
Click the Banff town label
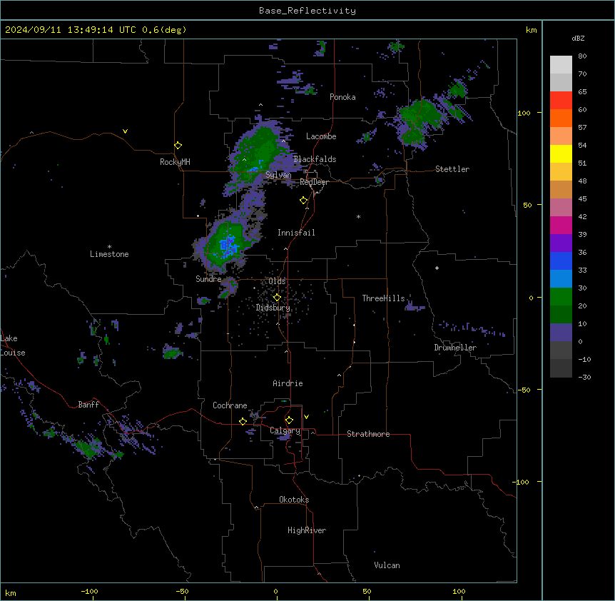tap(88, 405)
